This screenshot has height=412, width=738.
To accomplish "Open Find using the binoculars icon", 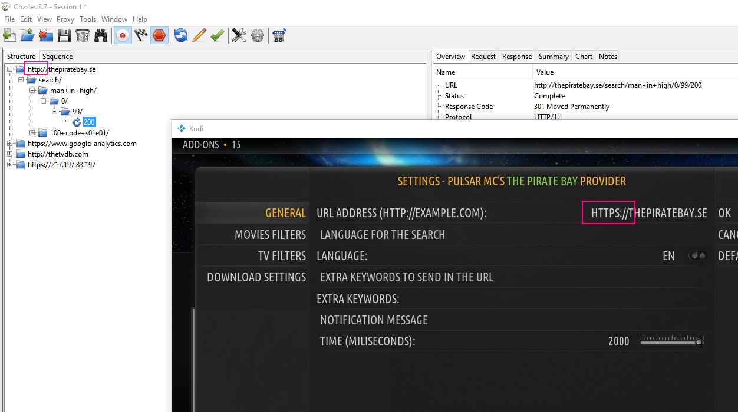I will (x=101, y=36).
